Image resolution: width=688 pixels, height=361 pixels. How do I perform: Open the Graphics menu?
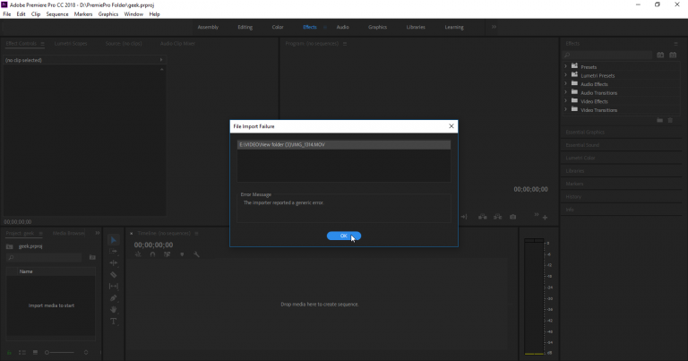[107, 14]
